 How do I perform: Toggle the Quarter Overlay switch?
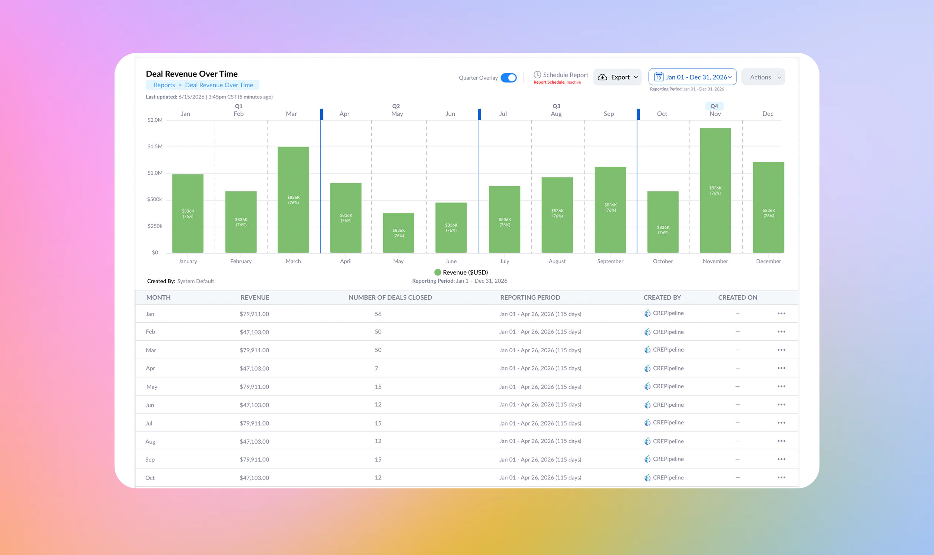[x=509, y=78]
